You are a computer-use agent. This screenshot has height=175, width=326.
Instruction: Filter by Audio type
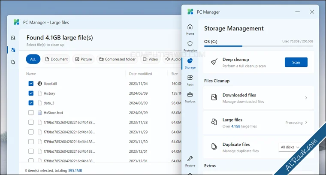click(173, 59)
